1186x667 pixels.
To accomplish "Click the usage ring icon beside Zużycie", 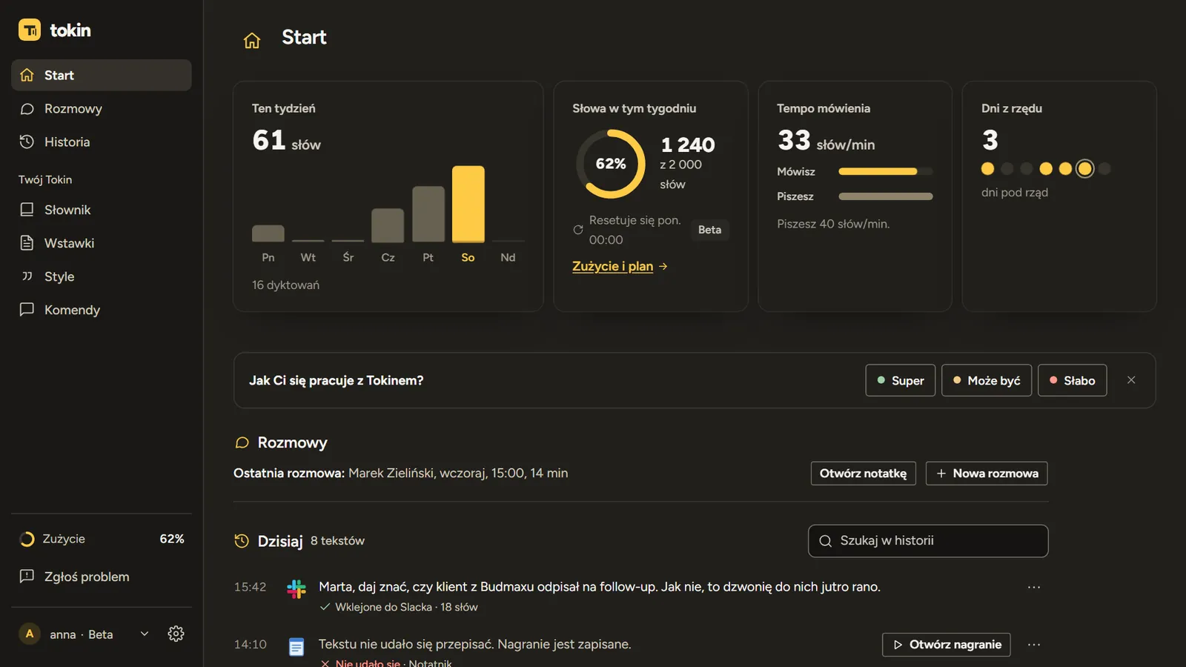I will click(x=27, y=539).
